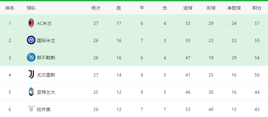Click the 尤文图斯 club crest icon
The height and width of the screenshot is (117, 268).
31,75
